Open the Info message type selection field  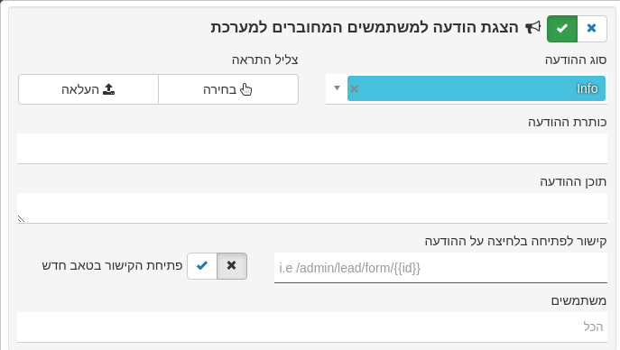[x=466, y=89]
